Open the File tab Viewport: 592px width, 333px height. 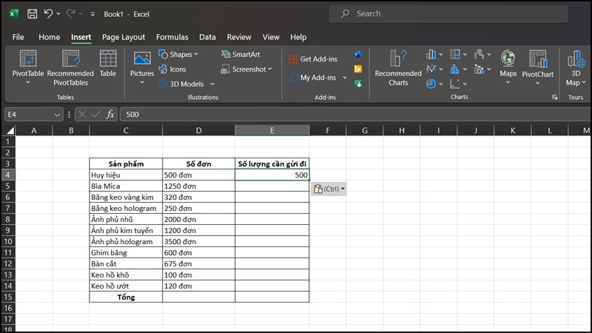coord(18,37)
